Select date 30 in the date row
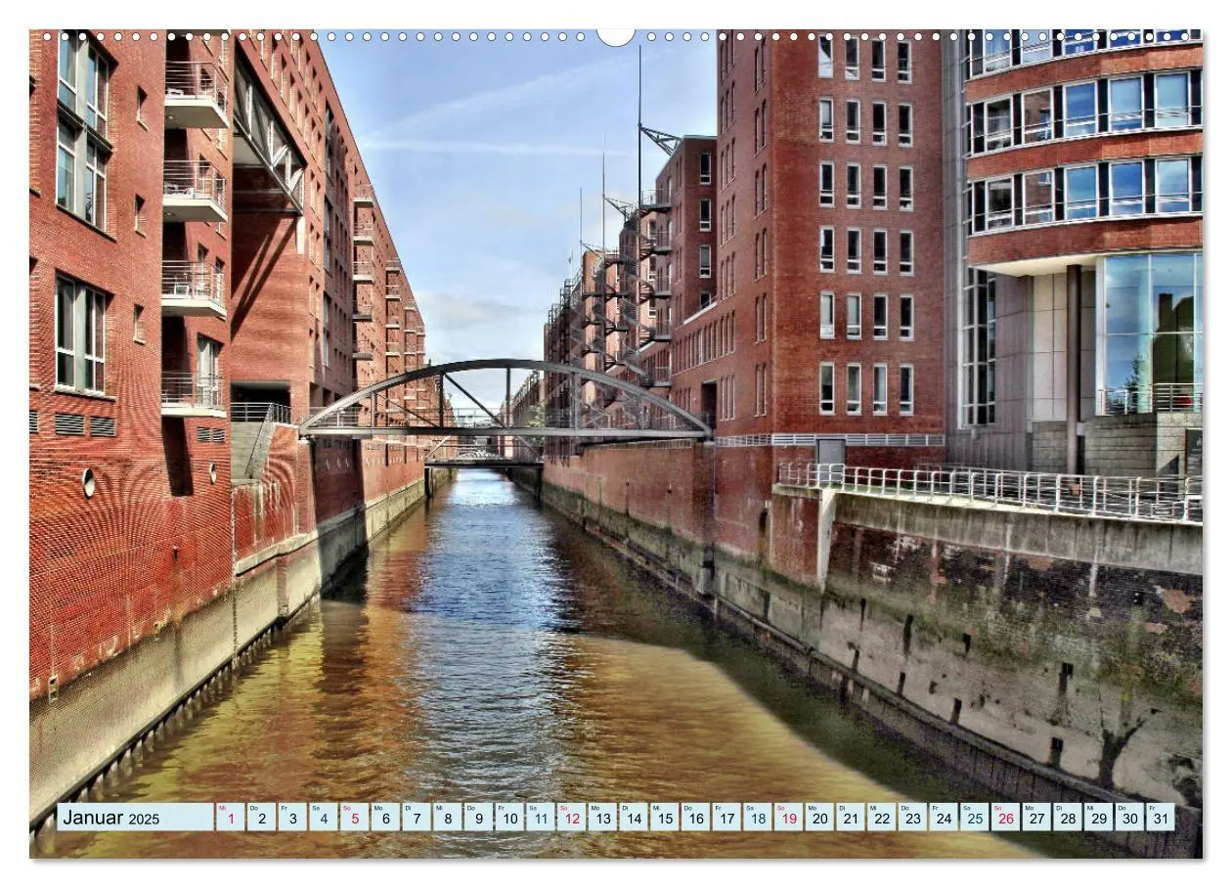Image resolution: width=1232 pixels, height=888 pixels. (x=1130, y=818)
